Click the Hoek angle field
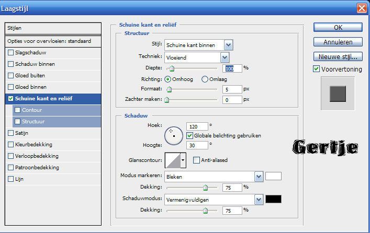Image resolution: width=370 pixels, height=233 pixels. [197, 126]
